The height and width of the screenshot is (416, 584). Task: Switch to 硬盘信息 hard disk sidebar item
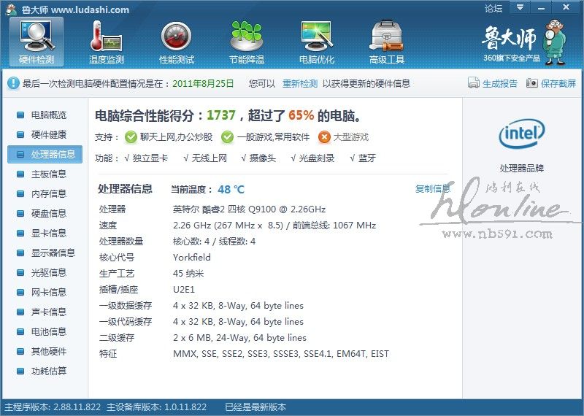tap(48, 214)
